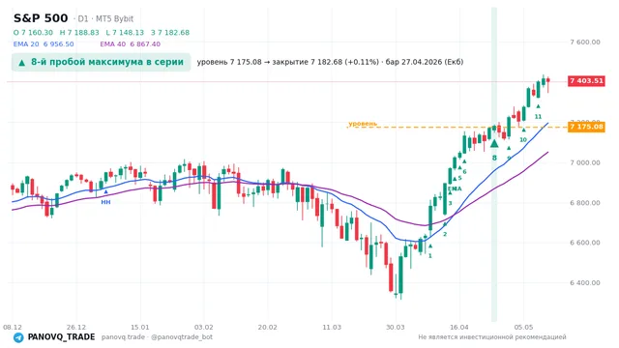The image size is (619, 348).
Task: Click the 6 400.00 price axis label
Action: [585, 283]
